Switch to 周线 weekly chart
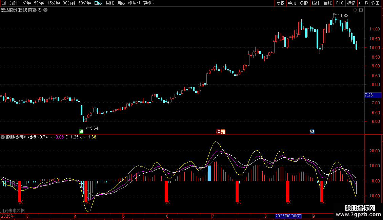The width and height of the screenshot is (383, 220). click(x=110, y=3)
